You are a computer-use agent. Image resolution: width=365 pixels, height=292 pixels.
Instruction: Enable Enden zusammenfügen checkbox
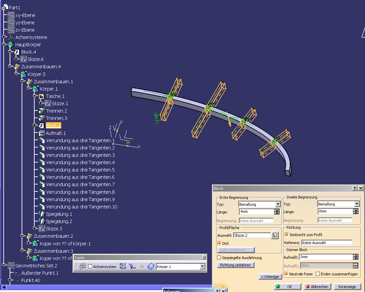(318, 274)
